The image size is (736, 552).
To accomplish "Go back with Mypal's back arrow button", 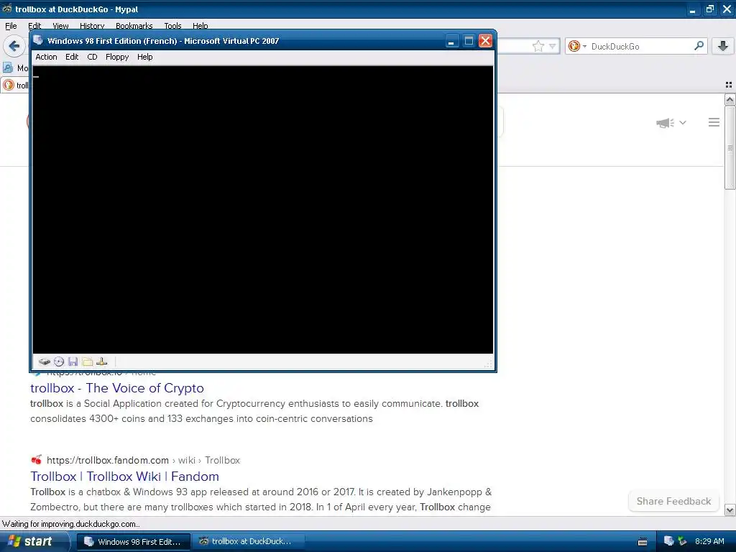I will [14, 46].
